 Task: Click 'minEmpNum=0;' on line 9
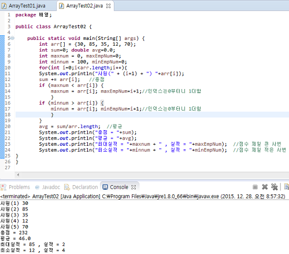109,62
